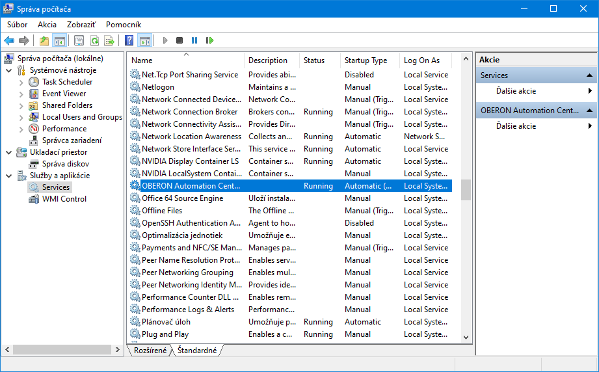Expand the Event Viewer node
This screenshot has height=372, width=599.
point(21,94)
